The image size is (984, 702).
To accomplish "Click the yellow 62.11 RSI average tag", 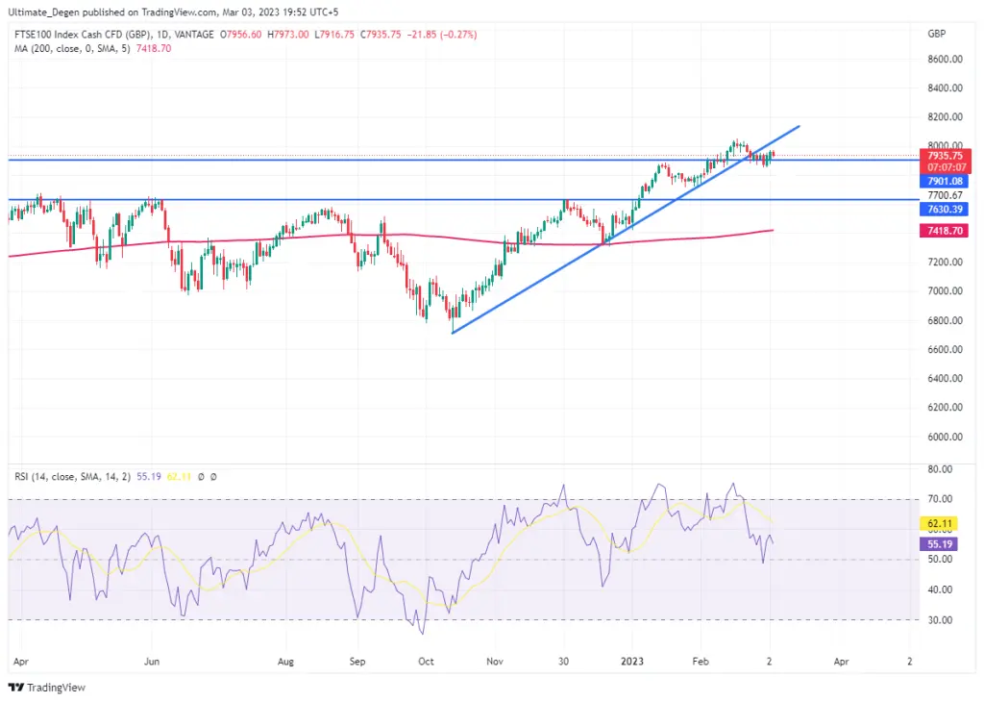I will 940,523.
